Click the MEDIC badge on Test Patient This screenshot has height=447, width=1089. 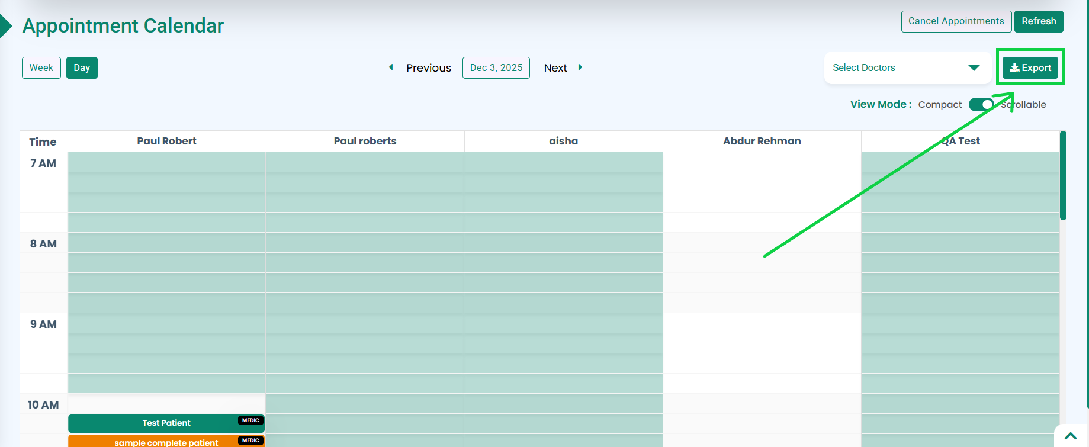(x=250, y=420)
